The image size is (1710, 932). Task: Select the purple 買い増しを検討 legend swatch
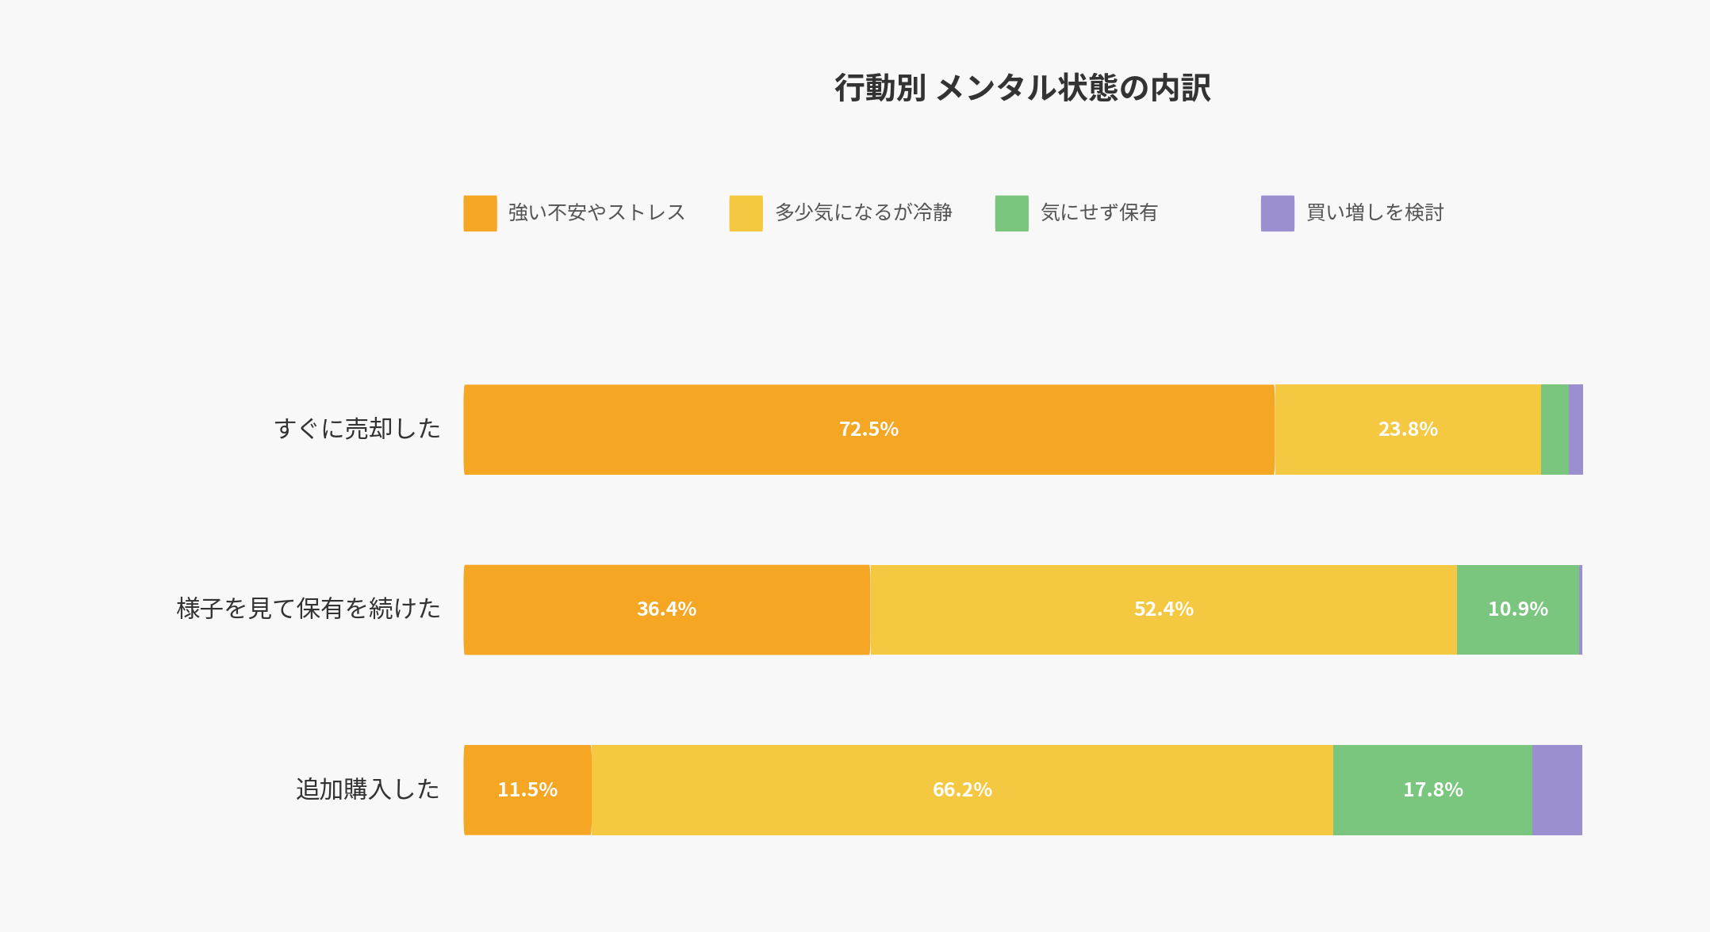[1277, 213]
